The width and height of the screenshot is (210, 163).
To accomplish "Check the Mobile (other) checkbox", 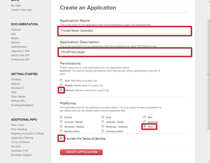I will click(x=61, y=131).
